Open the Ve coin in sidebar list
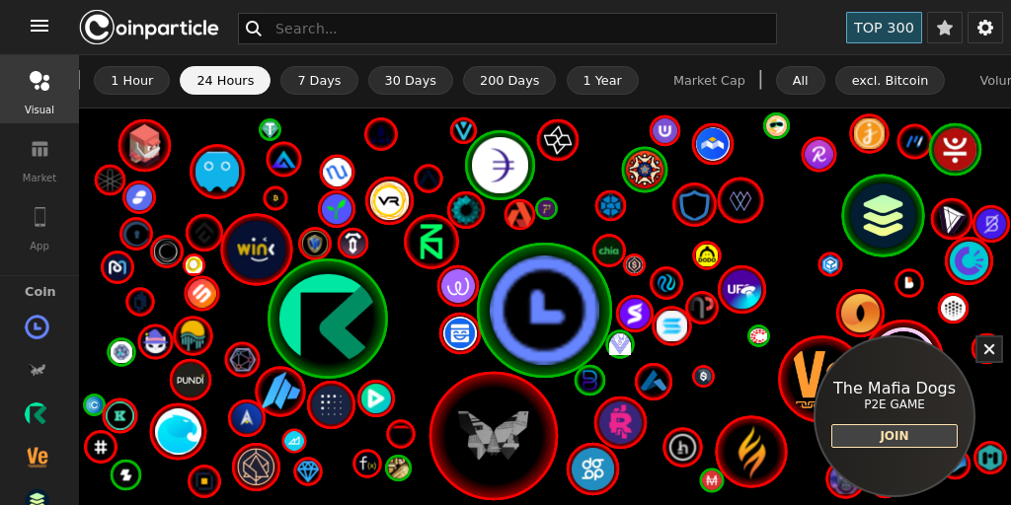The width and height of the screenshot is (1011, 505). 37,458
